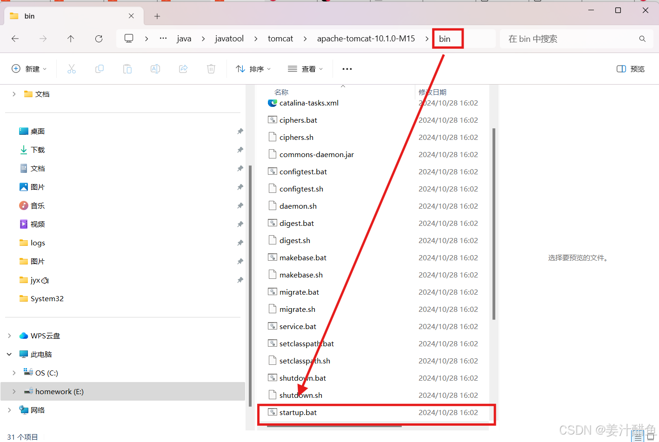The height and width of the screenshot is (442, 659).
Task: Switch to details view icon in status bar
Action: tap(638, 436)
